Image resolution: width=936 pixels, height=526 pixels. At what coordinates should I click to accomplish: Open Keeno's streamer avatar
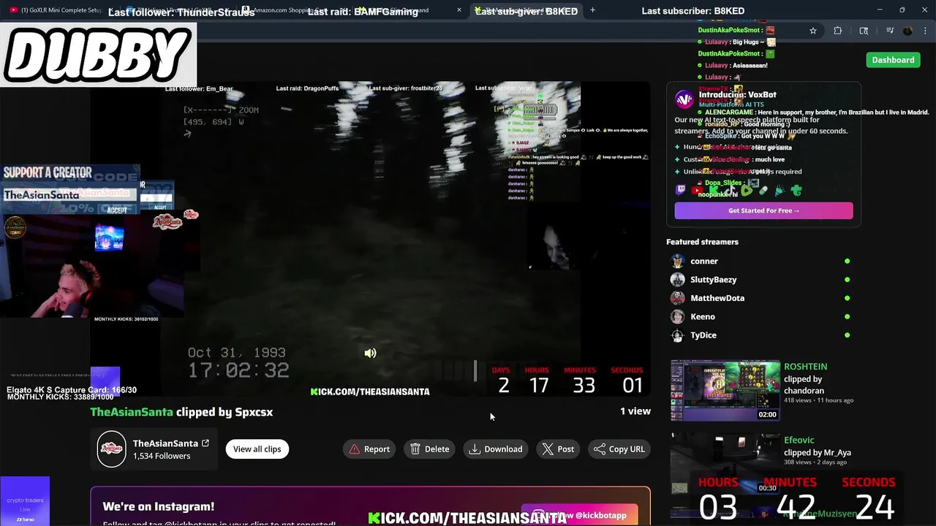[x=678, y=316]
